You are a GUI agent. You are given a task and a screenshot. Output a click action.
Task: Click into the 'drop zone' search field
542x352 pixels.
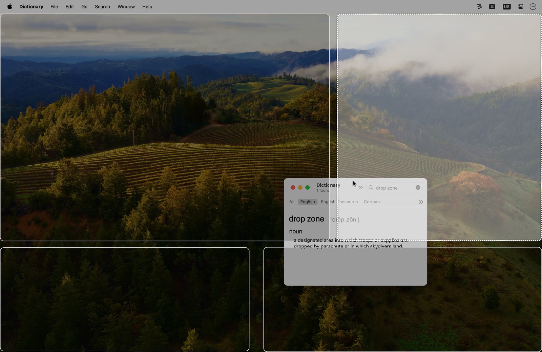394,188
